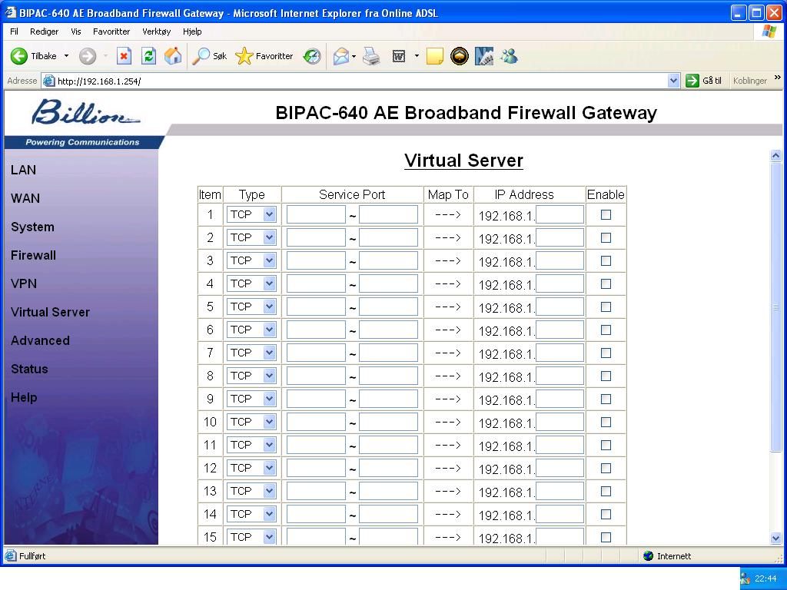The height and width of the screenshot is (590, 787).
Task: Click the system tray network icon
Action: pos(745,578)
